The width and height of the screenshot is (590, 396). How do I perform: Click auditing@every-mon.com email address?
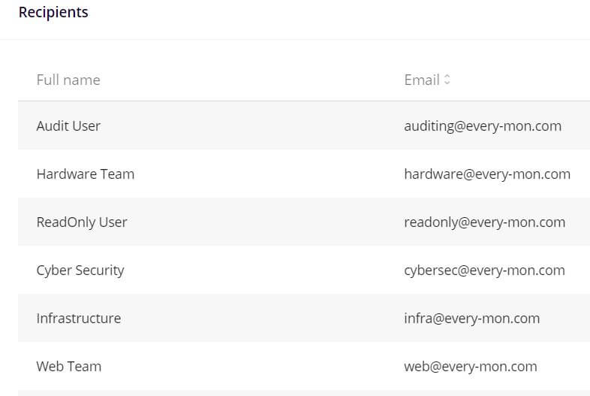tap(483, 125)
